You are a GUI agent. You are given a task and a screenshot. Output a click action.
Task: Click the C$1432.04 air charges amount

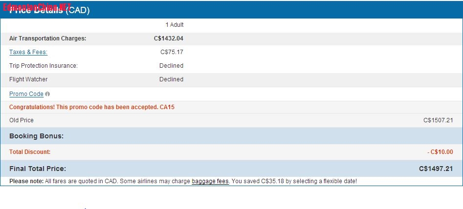168,38
